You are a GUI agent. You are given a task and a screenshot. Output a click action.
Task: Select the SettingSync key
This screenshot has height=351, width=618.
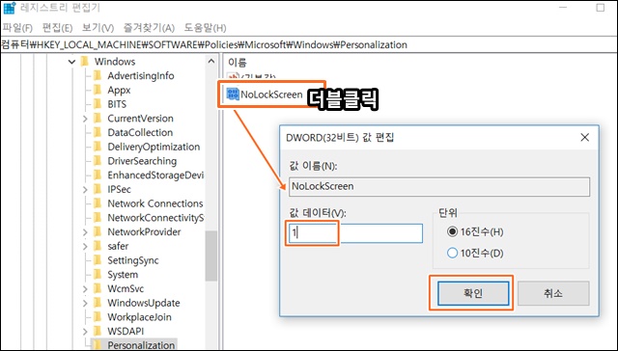click(133, 260)
